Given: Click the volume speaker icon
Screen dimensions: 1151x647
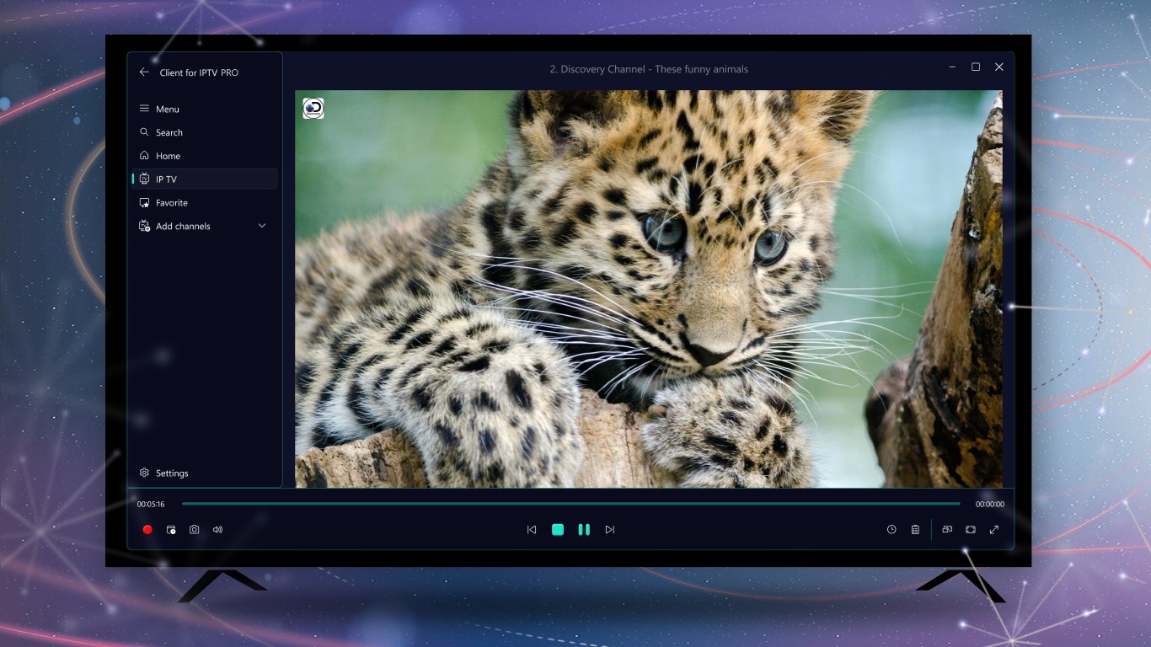Looking at the screenshot, I should pos(218,530).
